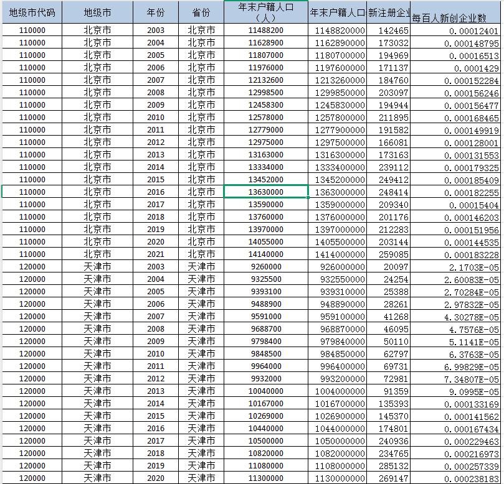Viewport: 504px width, 484px height.
Task: Click population cell 11488200
Action: (x=266, y=30)
